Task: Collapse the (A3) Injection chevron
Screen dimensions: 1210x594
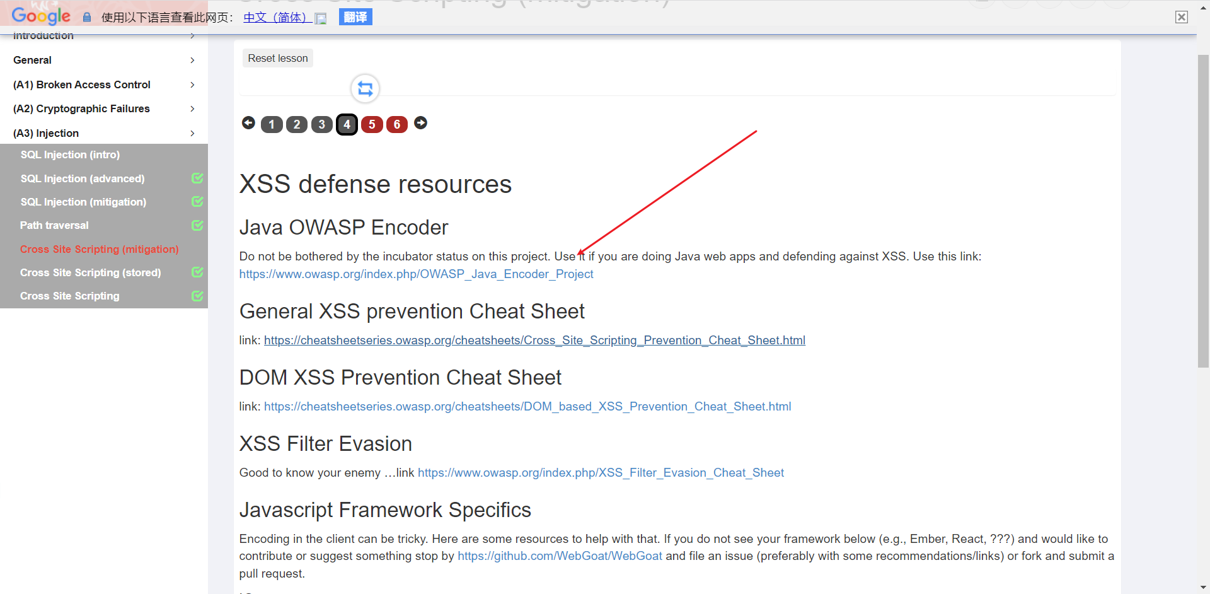Action: point(192,133)
